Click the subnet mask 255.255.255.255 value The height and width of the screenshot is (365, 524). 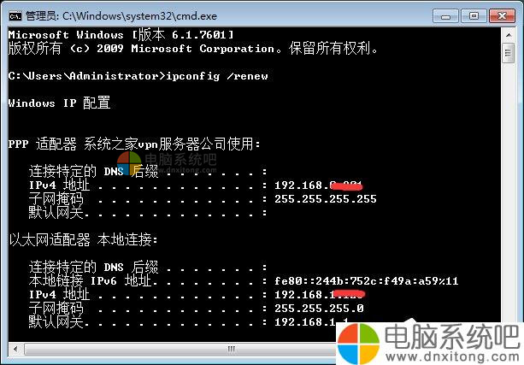click(x=326, y=199)
